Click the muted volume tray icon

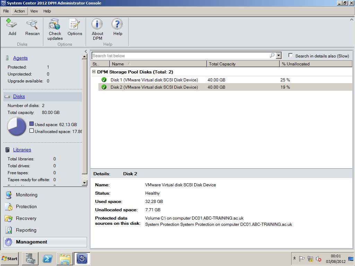(319, 258)
